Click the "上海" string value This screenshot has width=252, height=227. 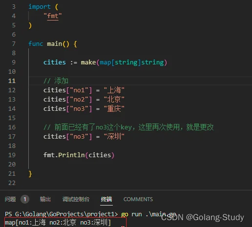point(114,90)
